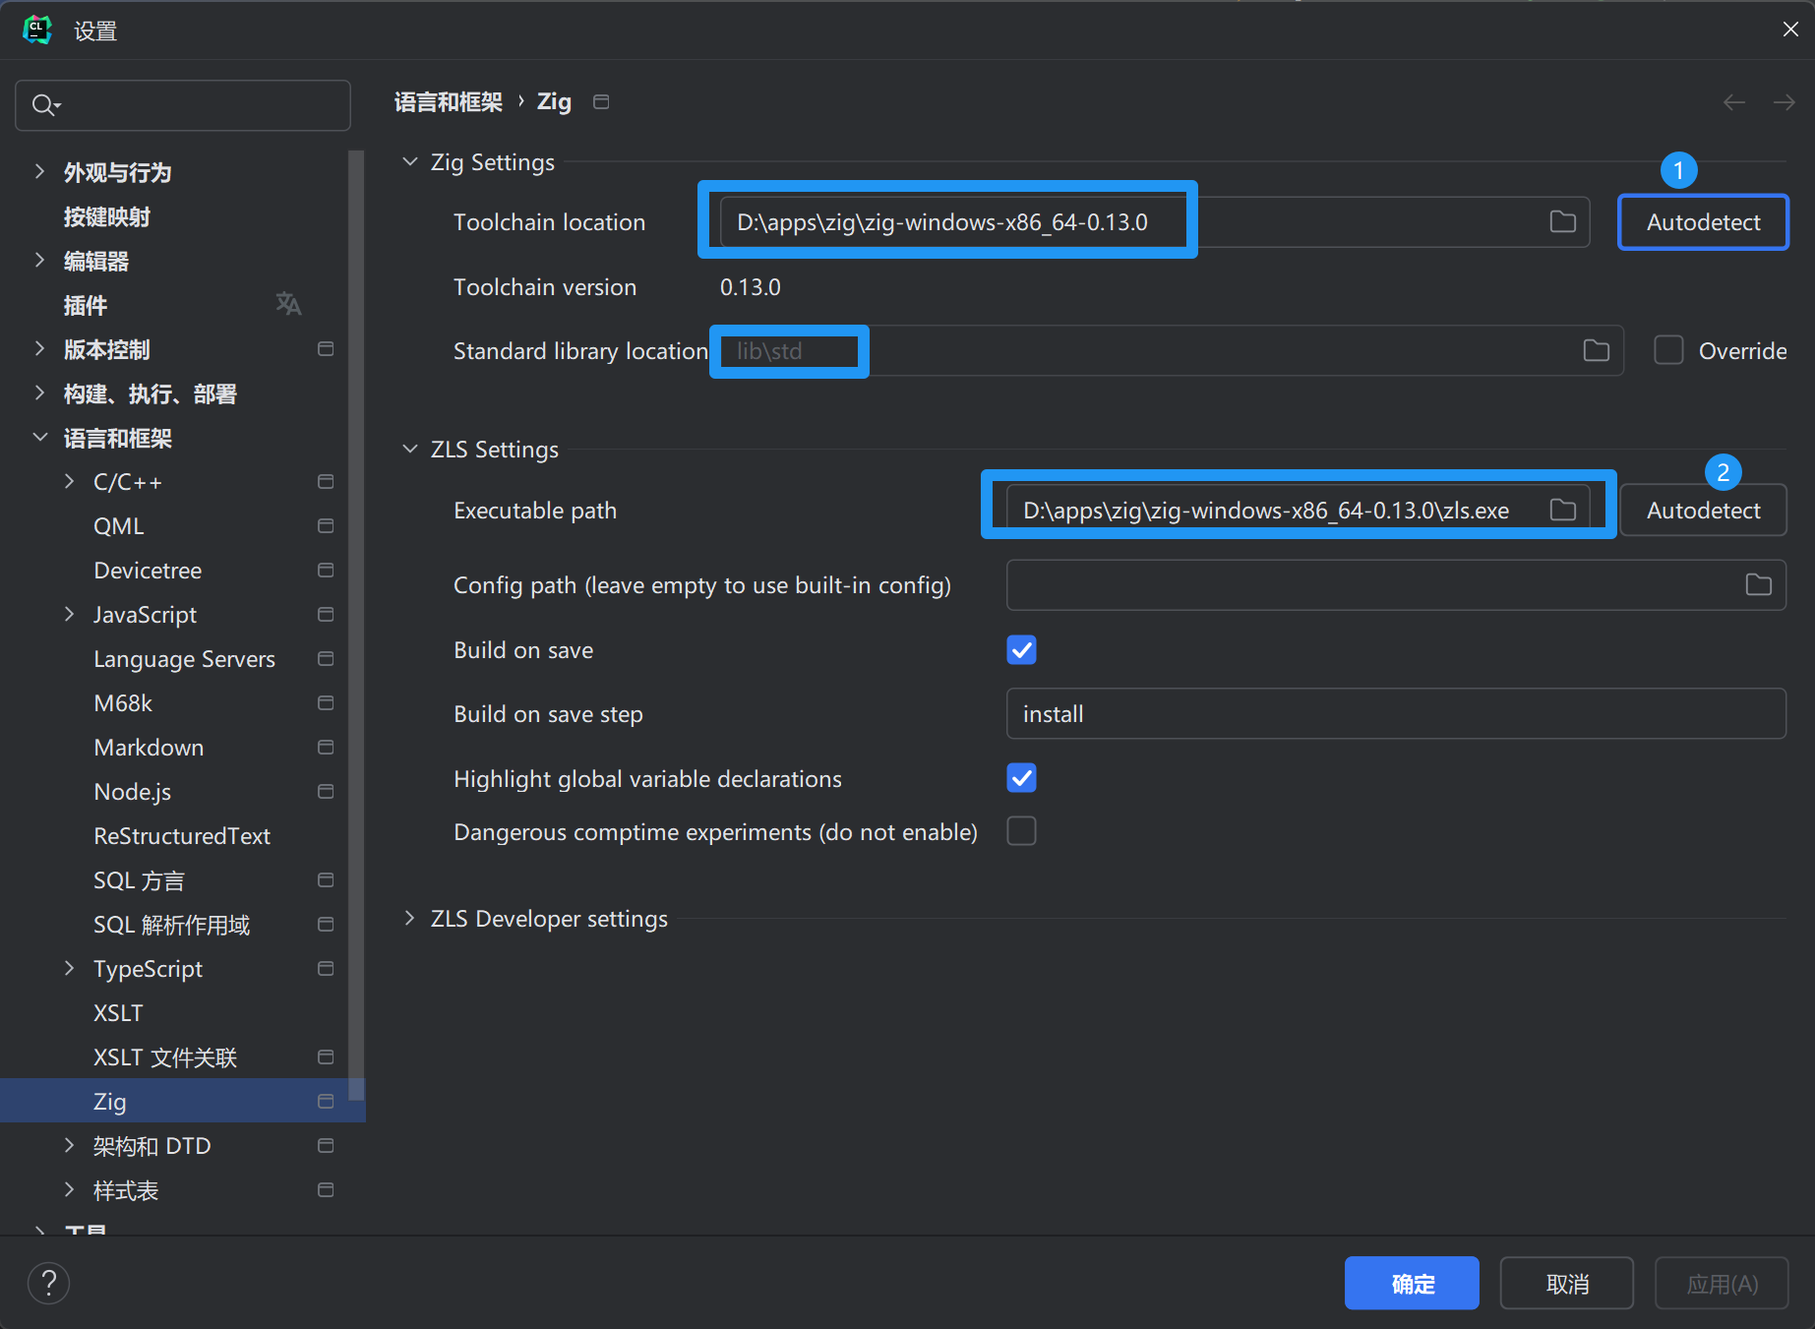
Task: Click project icon beside Devicetree
Action: [x=326, y=571]
